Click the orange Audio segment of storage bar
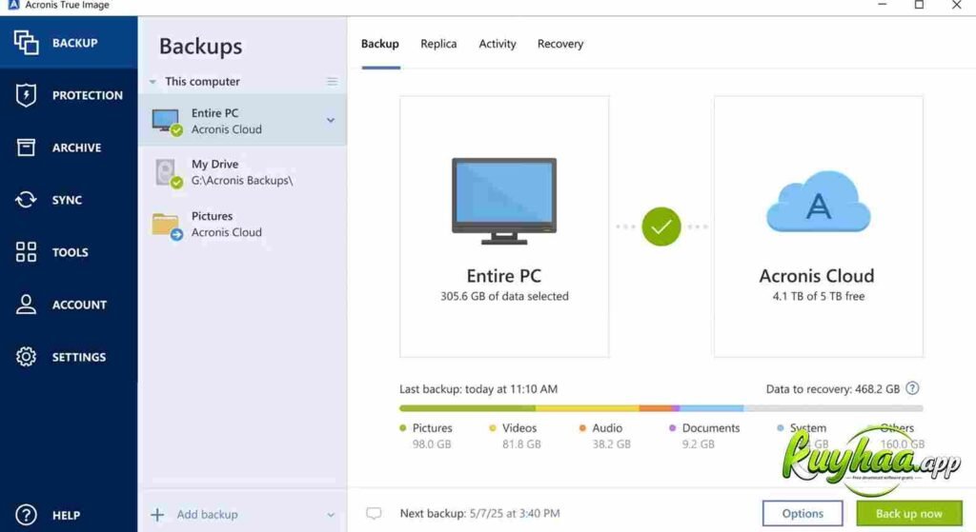Image resolution: width=976 pixels, height=532 pixels. click(x=655, y=408)
